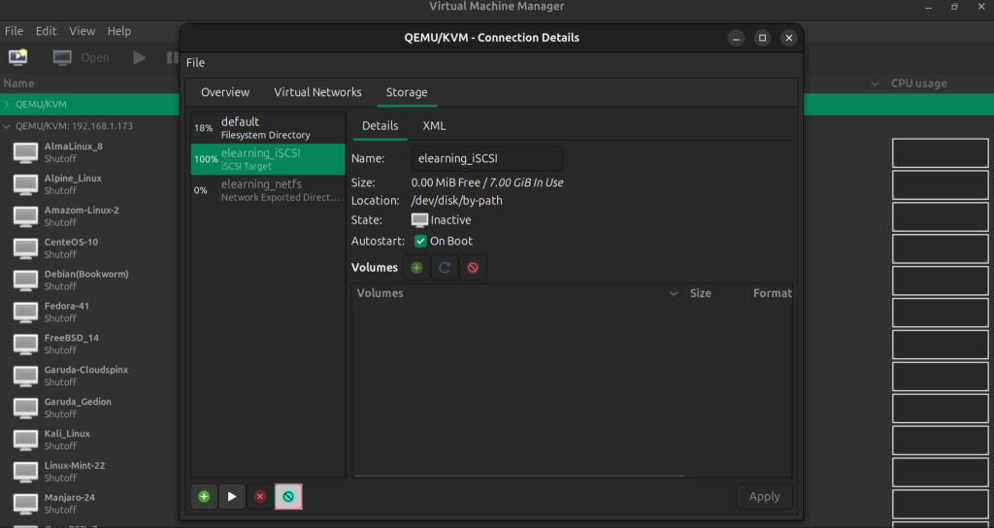Toggle the On Boot autostart checkbox
This screenshot has width=994, height=528.
point(420,241)
